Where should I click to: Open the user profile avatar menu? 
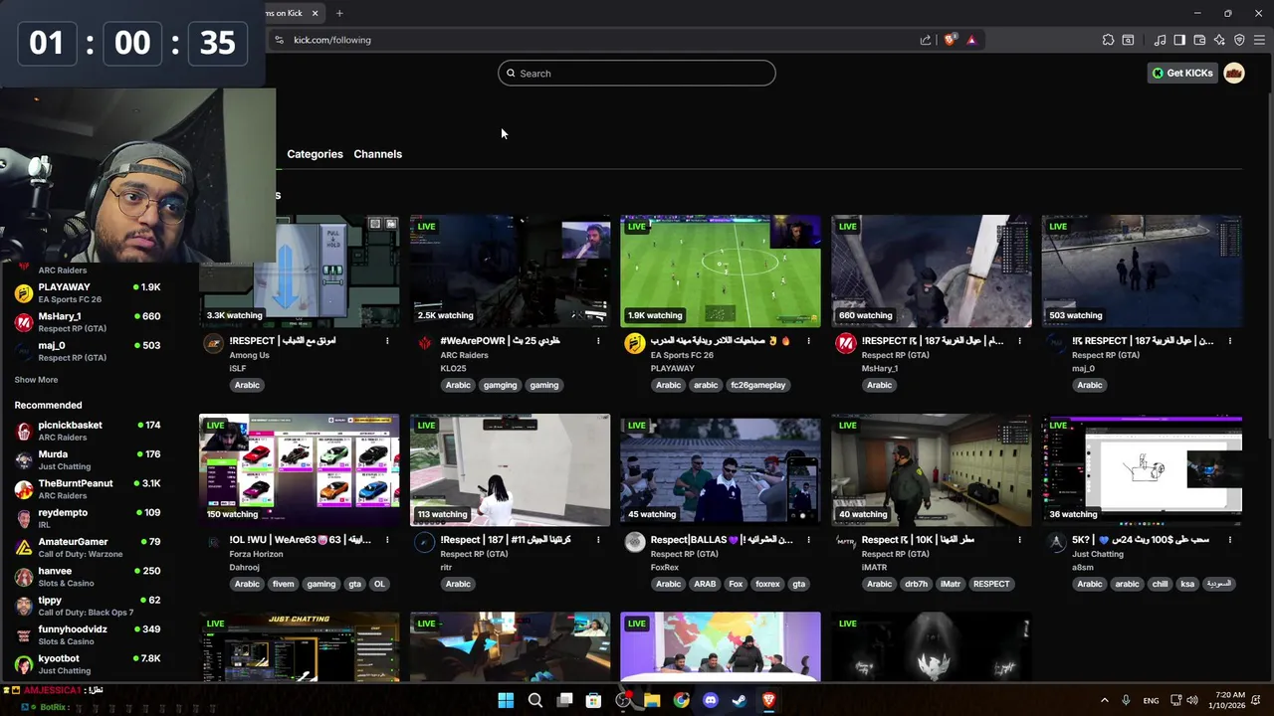[x=1234, y=73]
